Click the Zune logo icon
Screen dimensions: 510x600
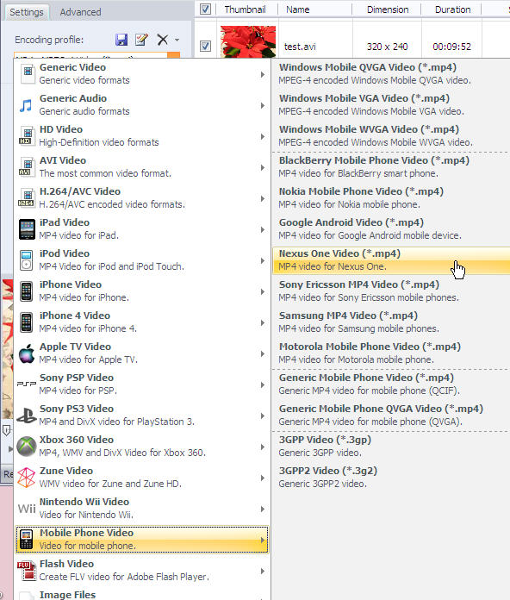click(x=27, y=478)
